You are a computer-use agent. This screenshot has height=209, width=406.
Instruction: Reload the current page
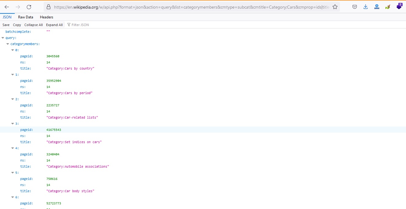pyautogui.click(x=29, y=7)
